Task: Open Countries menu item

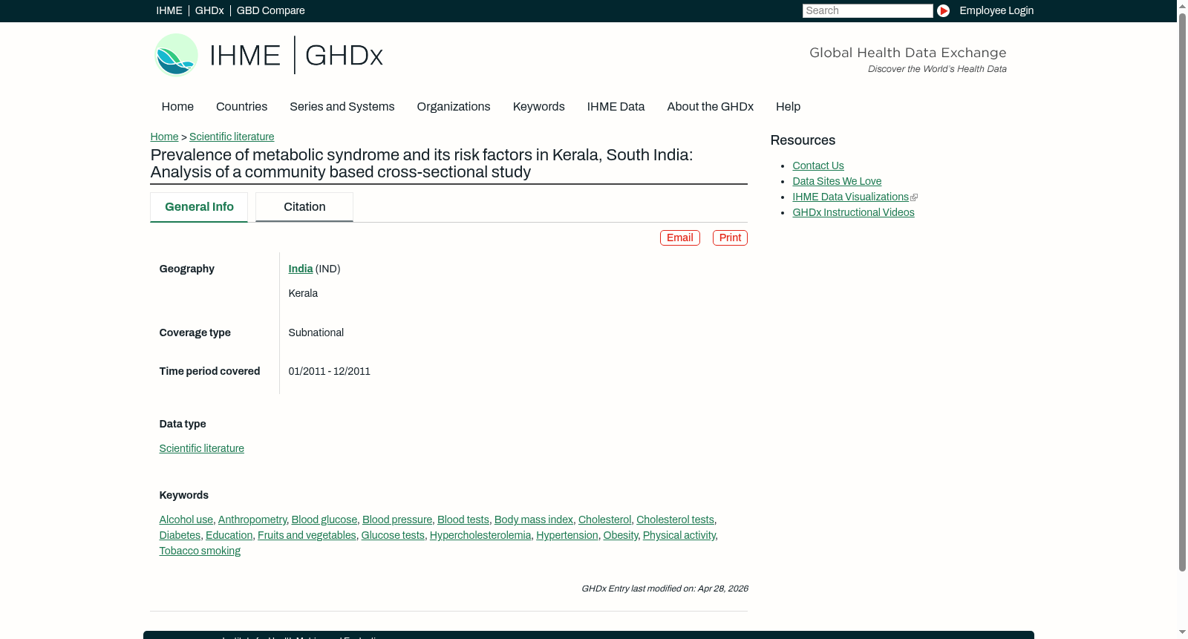Action: pyautogui.click(x=241, y=107)
